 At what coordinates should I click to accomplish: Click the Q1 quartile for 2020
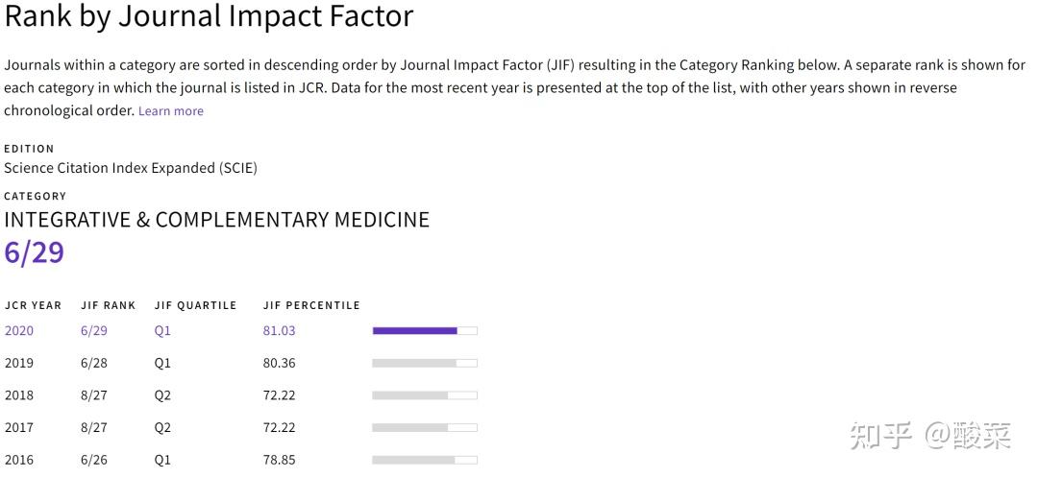(x=162, y=331)
